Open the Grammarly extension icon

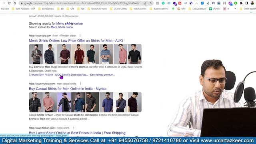163,3
